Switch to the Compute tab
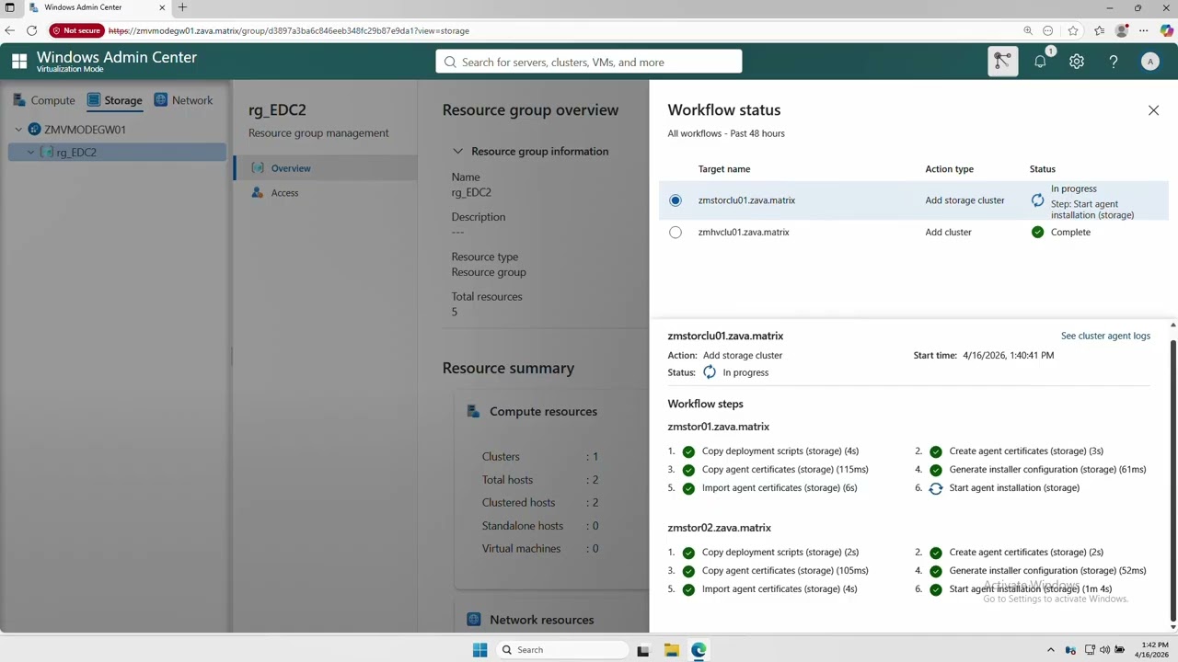Screen dimensions: 1178x662 pyautogui.click(x=44, y=100)
